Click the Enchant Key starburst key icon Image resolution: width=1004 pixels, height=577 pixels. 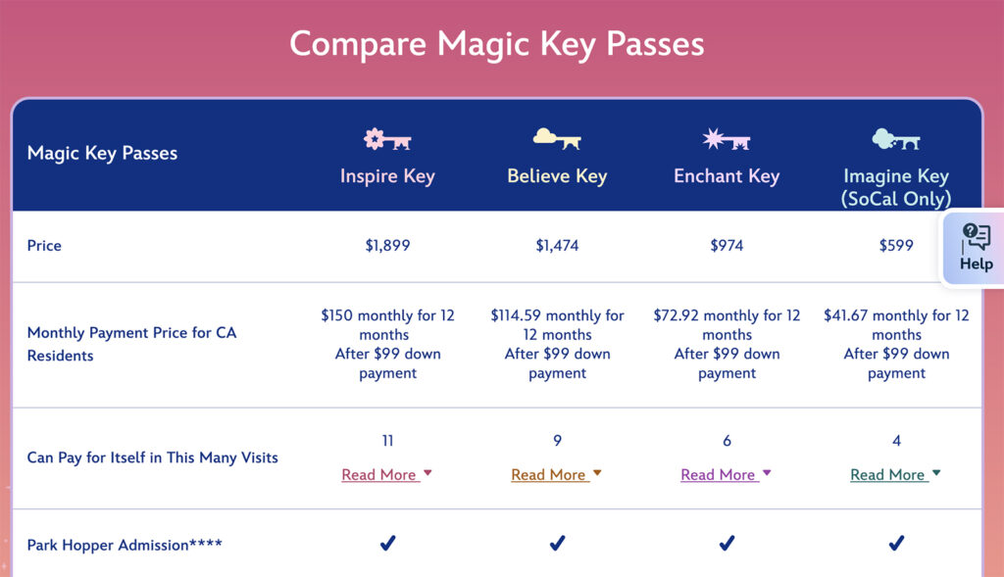(727, 140)
